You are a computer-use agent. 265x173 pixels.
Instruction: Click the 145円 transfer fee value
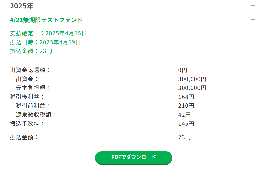186,124
